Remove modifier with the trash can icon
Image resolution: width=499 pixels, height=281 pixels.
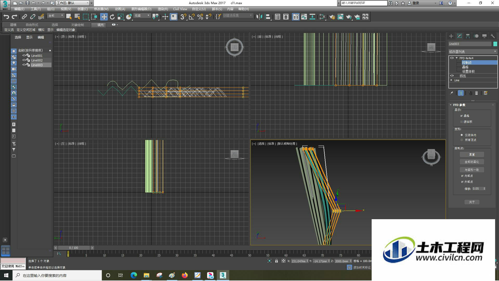(x=476, y=93)
